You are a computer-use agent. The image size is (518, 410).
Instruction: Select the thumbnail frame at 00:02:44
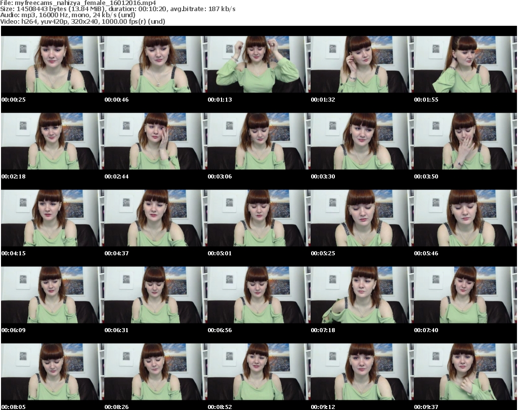[x=156, y=141]
